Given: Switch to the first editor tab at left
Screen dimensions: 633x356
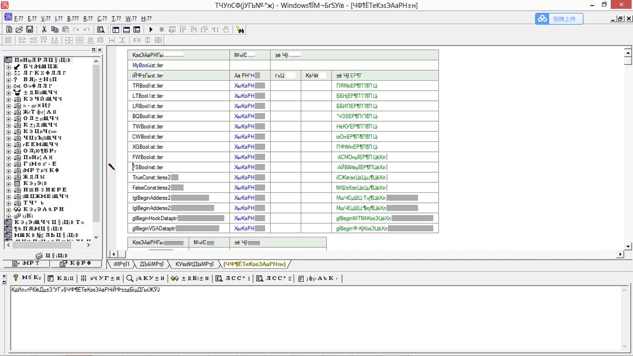Looking at the screenshot, I should (121, 264).
